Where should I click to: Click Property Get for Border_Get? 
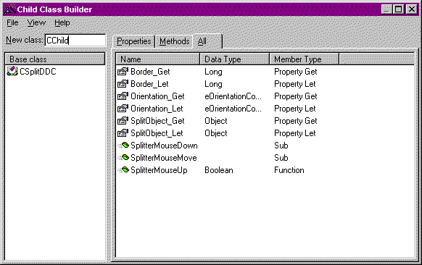tap(296, 72)
